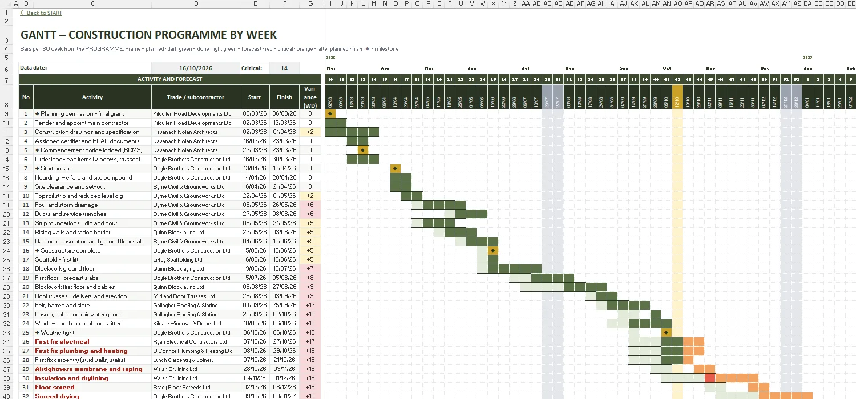Select column header F
This screenshot has height=399, width=856.
click(284, 3)
